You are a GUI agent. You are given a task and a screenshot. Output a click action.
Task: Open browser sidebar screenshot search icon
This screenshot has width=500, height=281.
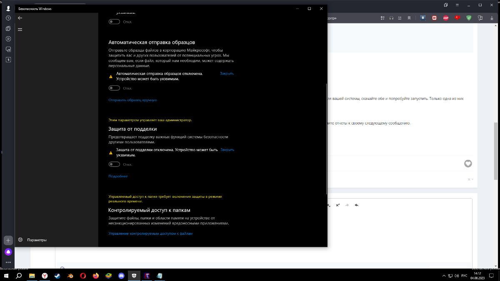tap(8, 49)
